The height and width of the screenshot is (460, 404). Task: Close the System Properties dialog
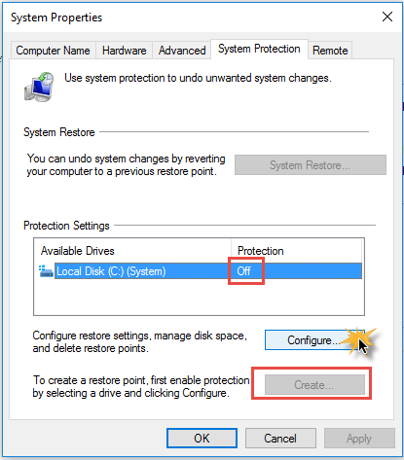coord(387,17)
